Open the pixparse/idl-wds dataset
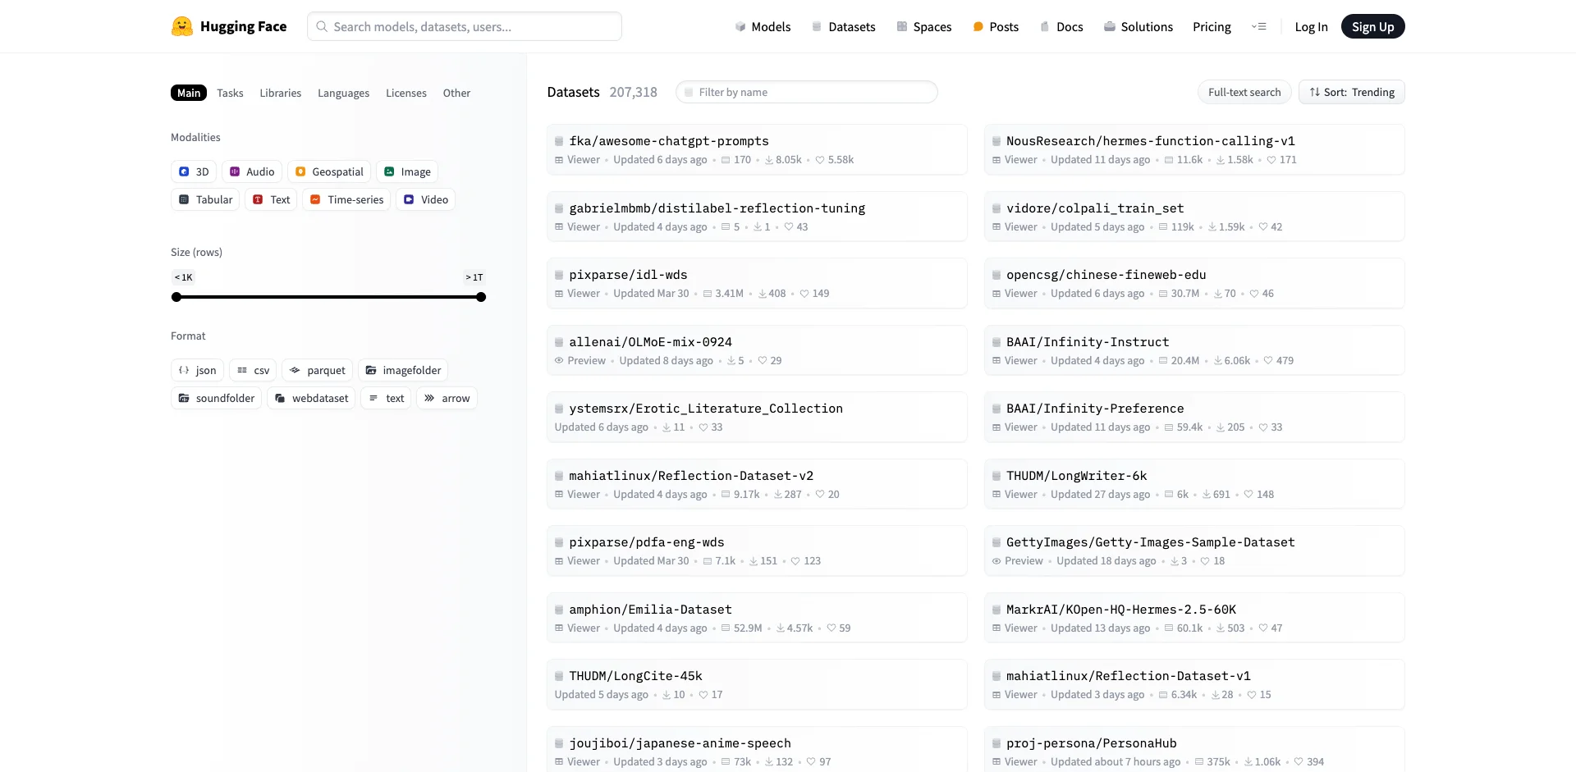The width and height of the screenshot is (1576, 772). coord(757,283)
